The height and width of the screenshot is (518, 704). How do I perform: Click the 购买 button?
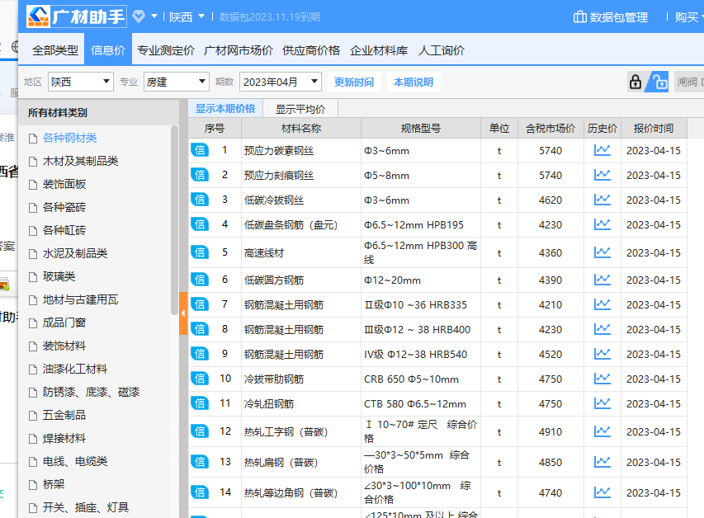point(687,17)
